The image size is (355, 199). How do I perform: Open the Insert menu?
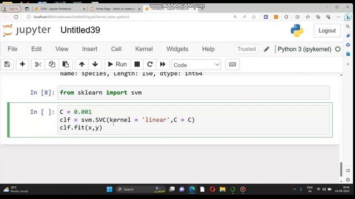click(90, 49)
